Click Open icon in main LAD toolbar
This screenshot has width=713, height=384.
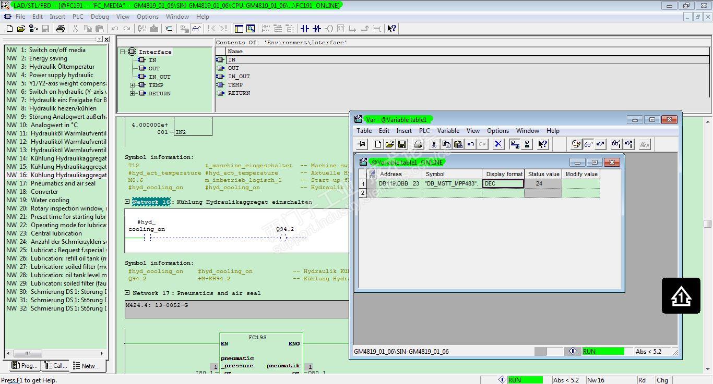tap(21, 29)
